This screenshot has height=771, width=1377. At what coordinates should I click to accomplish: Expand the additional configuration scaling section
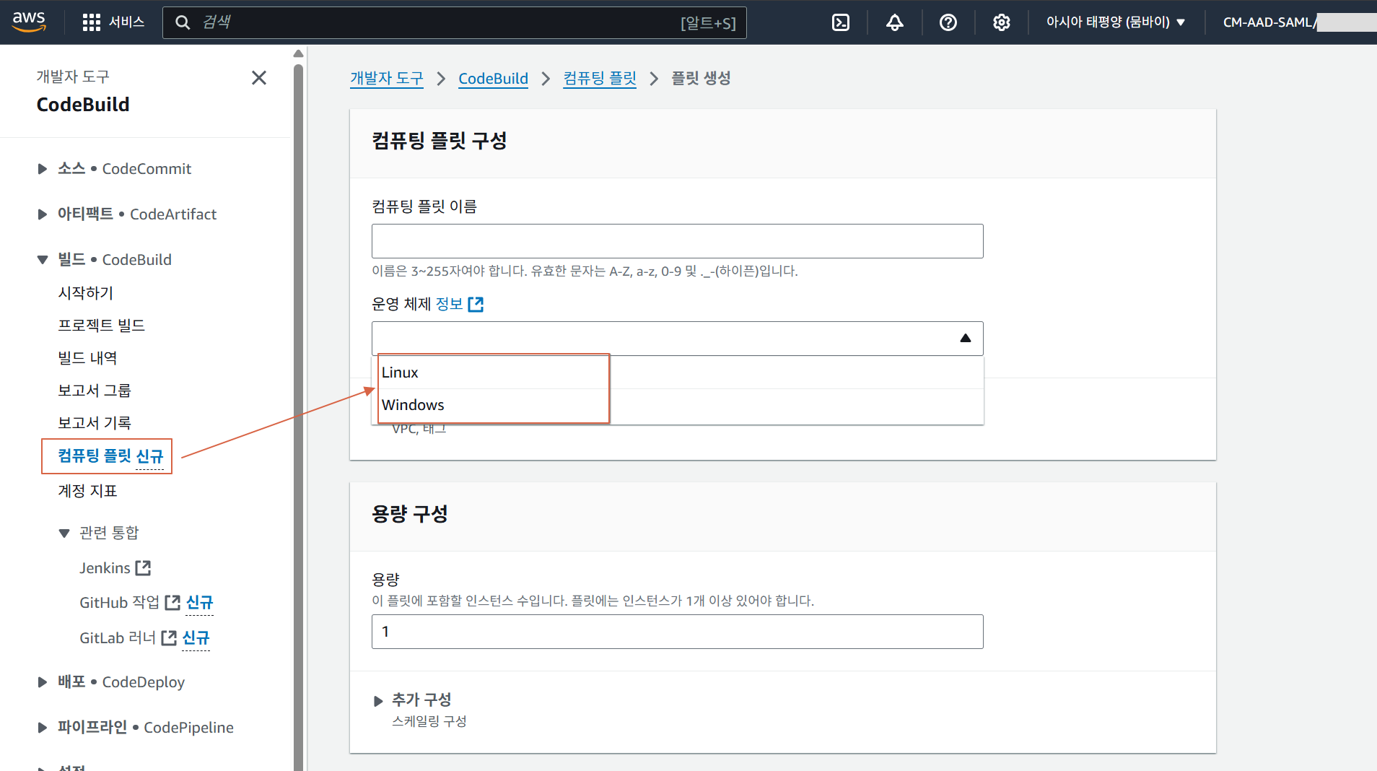pyautogui.click(x=378, y=701)
